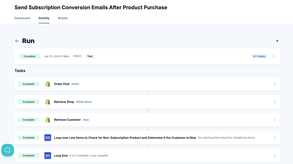Select the Activity tab
The height and width of the screenshot is (164, 293).
click(x=44, y=18)
